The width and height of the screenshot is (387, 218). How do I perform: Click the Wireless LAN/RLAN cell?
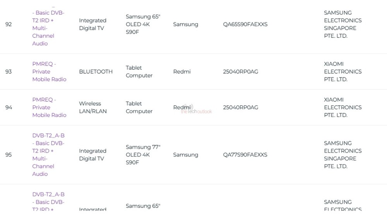pyautogui.click(x=92, y=107)
